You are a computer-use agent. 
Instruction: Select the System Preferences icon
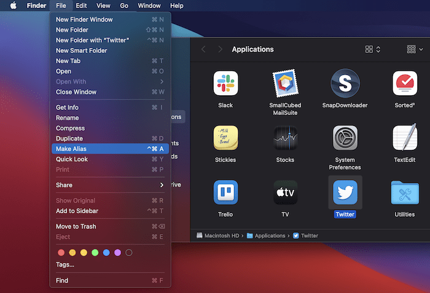tap(345, 138)
